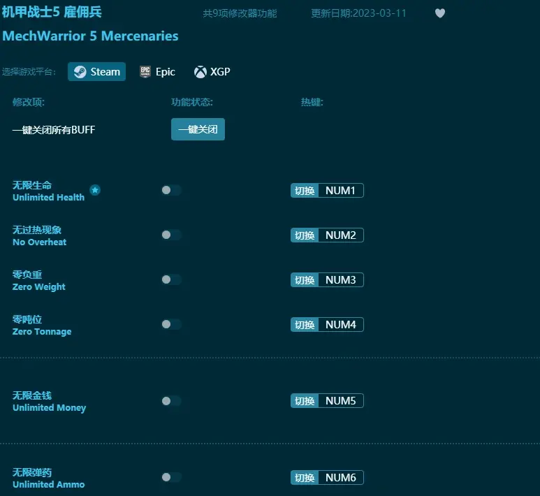The height and width of the screenshot is (496, 540).
Task: Click the NUM4 hotkey field
Action: 341,324
